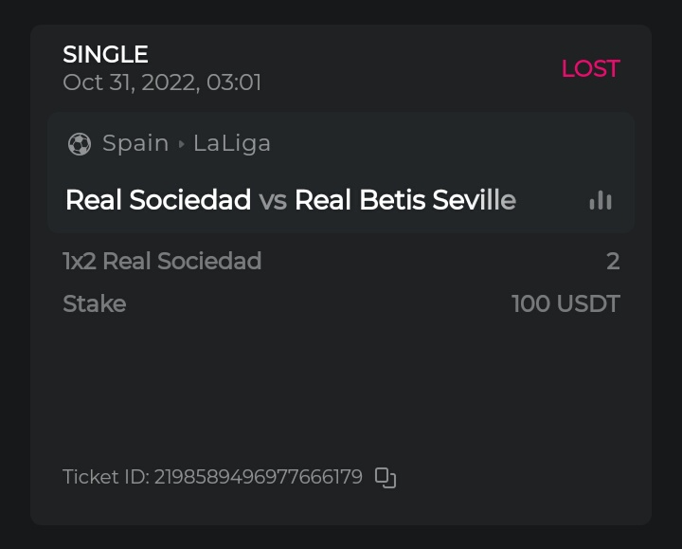Copy the ticket ID with copy icon

[385, 477]
